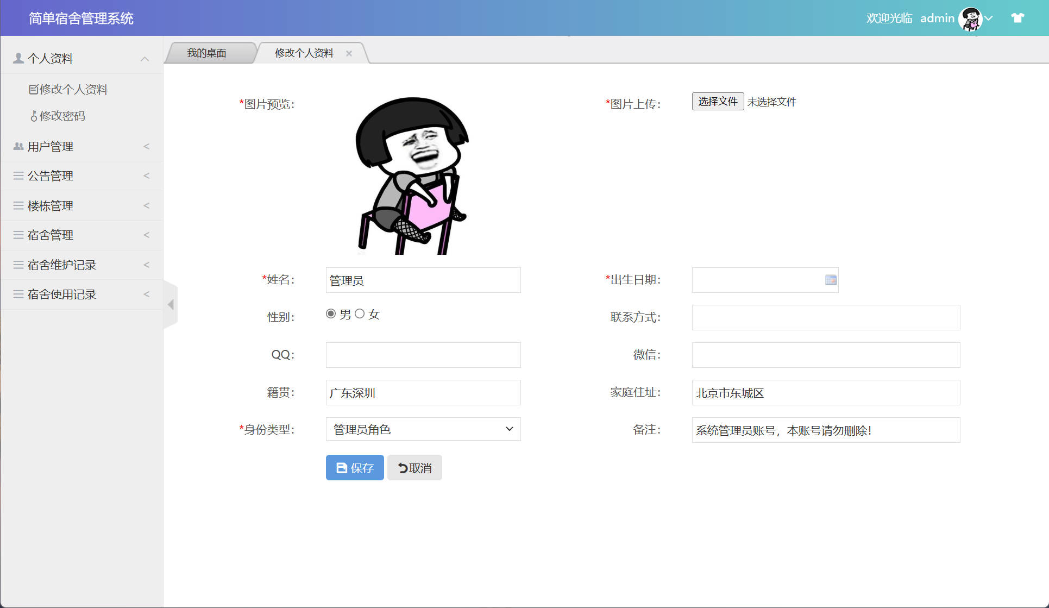Screen dimensions: 1049x608
Task: Collapse the sidebar with the arrow handle
Action: (x=172, y=305)
